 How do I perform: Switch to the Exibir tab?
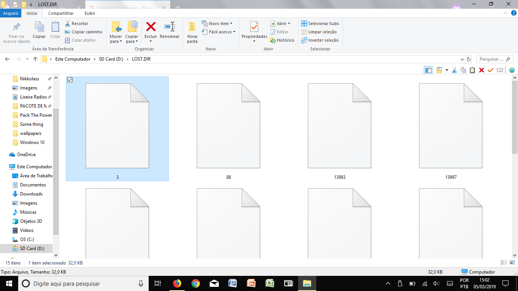pyautogui.click(x=90, y=13)
